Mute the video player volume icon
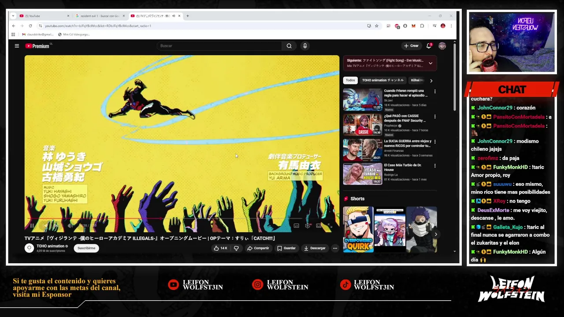Viewport: 564px width, 317px height. coord(70,225)
